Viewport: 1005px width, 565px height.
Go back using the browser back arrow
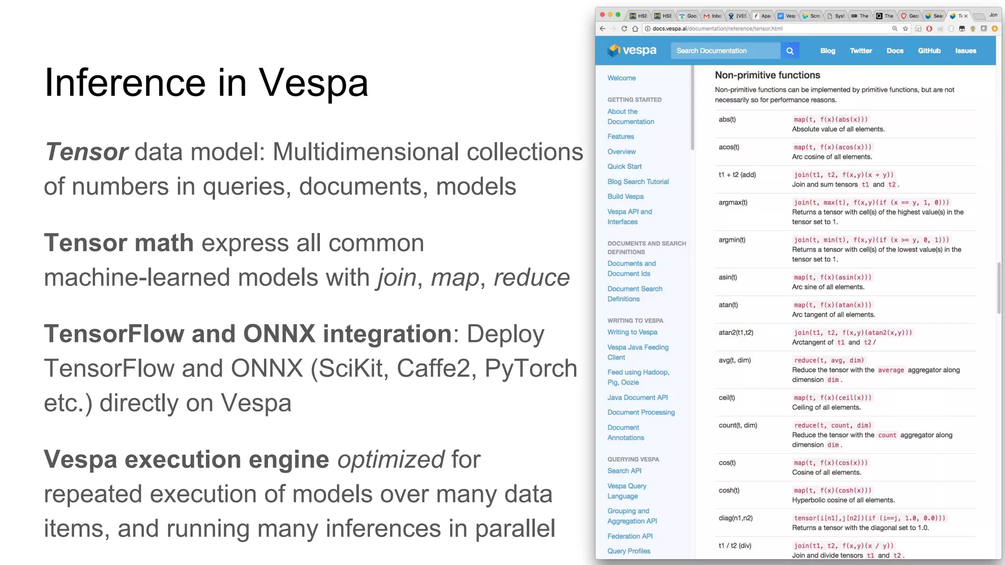click(x=603, y=28)
